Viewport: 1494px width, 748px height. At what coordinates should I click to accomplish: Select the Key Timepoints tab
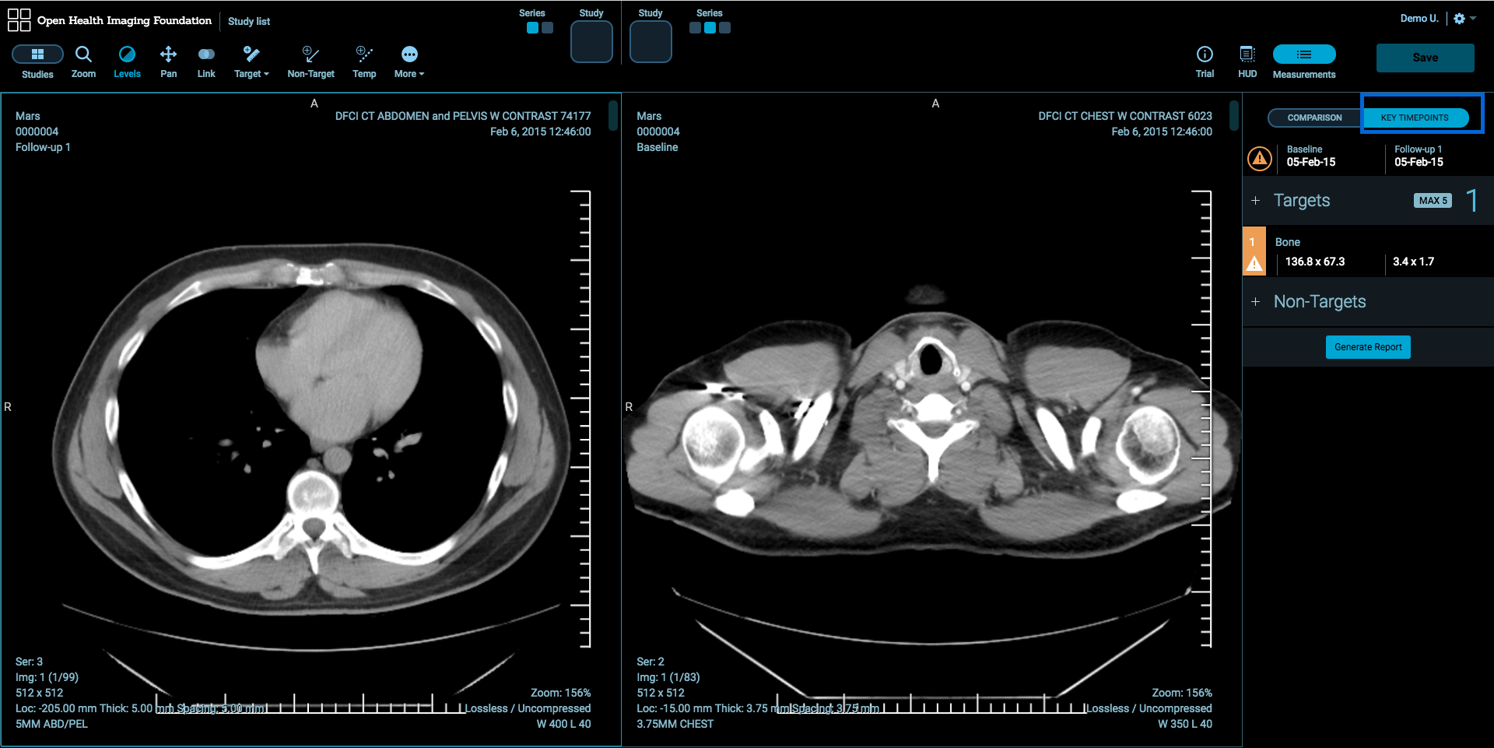[1415, 118]
